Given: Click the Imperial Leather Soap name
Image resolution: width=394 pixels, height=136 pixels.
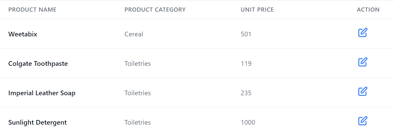Looking at the screenshot, I should coord(42,93).
